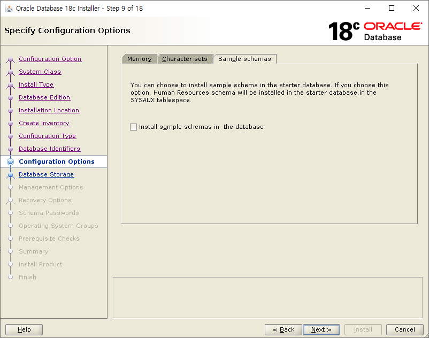The image size is (429, 338).
Task: Click the disabled Prerequisite Checks step
Action: pyautogui.click(x=49, y=239)
